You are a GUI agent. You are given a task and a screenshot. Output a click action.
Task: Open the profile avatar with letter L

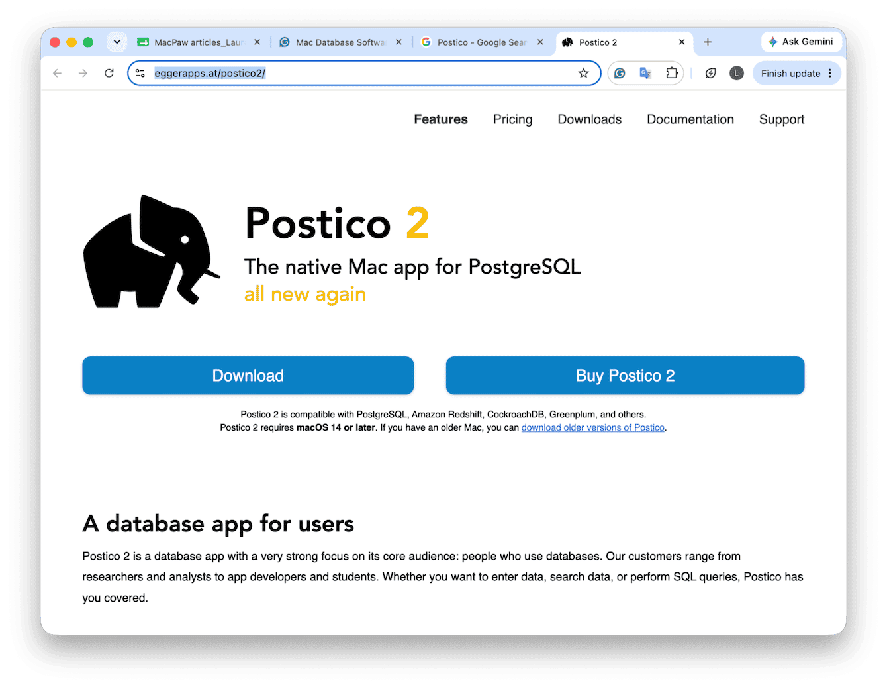[x=737, y=73]
